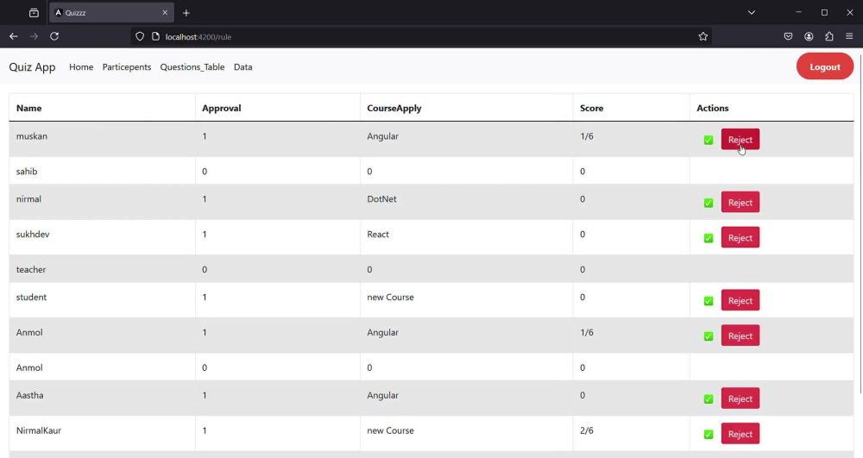The width and height of the screenshot is (863, 458).
Task: Click the browser forward arrow
Action: tap(34, 36)
